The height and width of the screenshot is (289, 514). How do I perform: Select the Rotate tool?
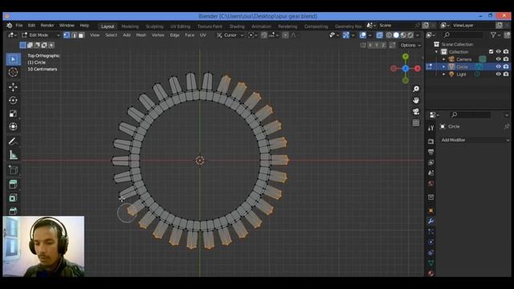(13, 100)
